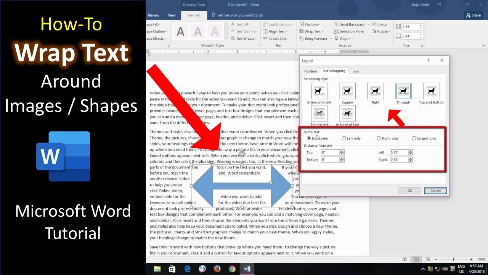Viewport: 488px width, 275px height.
Task: Confirm the Layout dialog with OK
Action: click(409, 191)
